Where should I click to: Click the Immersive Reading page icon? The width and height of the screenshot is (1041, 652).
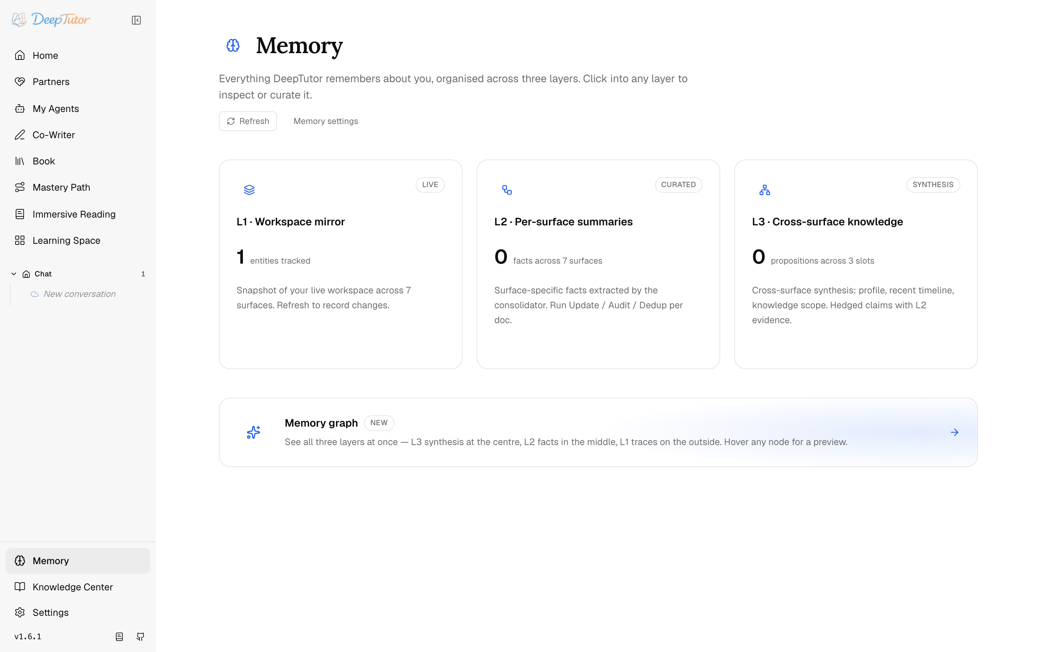pyautogui.click(x=20, y=214)
